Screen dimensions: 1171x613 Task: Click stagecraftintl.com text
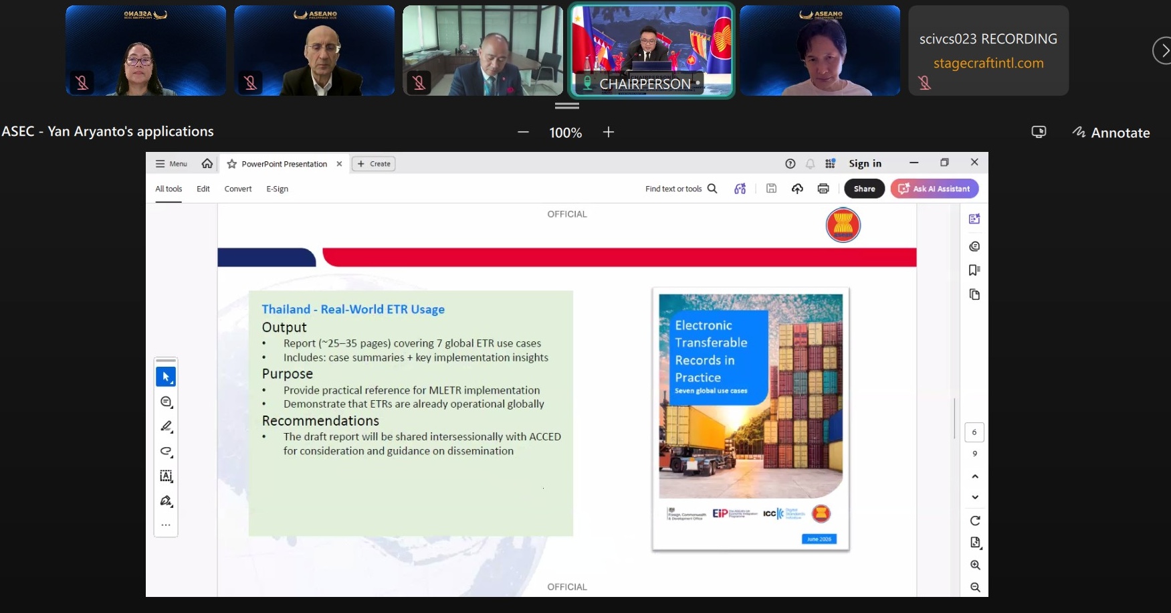(x=988, y=63)
